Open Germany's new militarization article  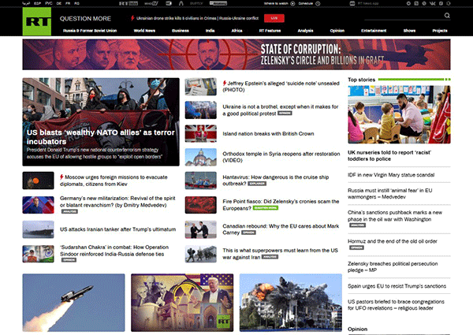[x=117, y=202]
